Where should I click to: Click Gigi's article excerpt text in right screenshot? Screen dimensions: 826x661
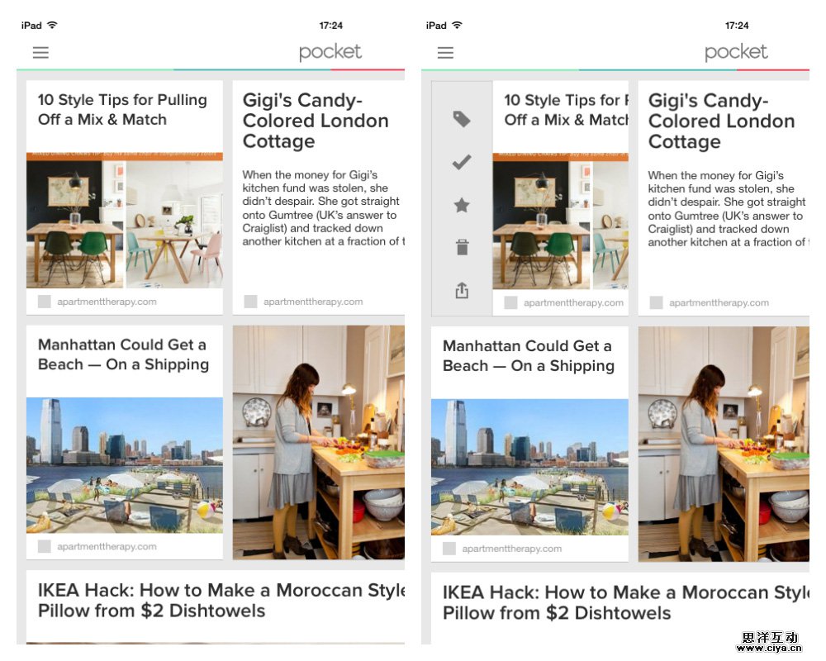729,209
